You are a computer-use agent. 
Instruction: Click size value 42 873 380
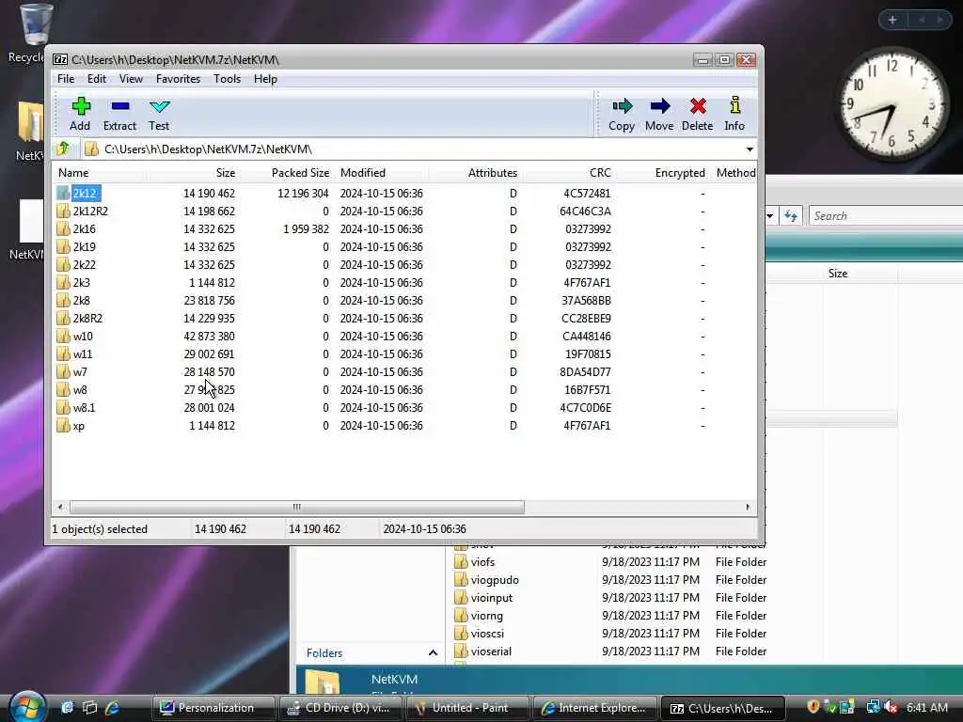click(x=209, y=336)
